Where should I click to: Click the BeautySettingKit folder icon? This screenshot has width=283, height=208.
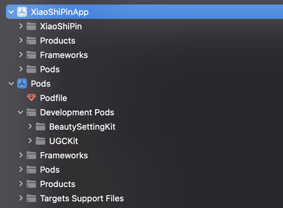(x=40, y=127)
